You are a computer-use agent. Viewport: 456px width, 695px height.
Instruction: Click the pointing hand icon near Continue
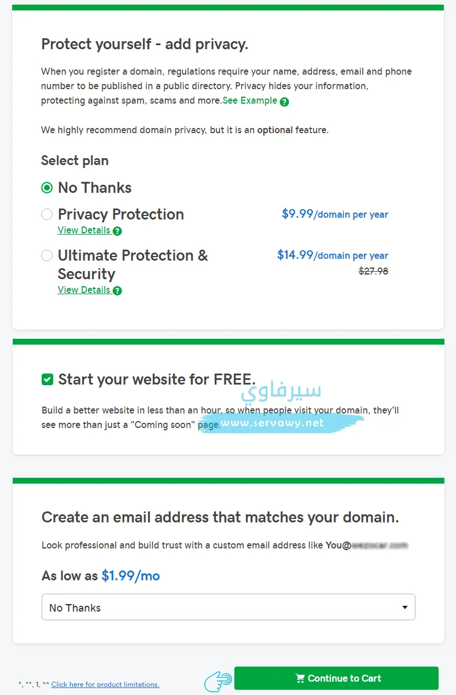click(x=218, y=679)
